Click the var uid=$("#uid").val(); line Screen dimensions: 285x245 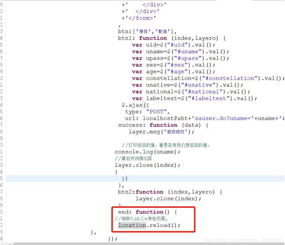click(x=173, y=45)
